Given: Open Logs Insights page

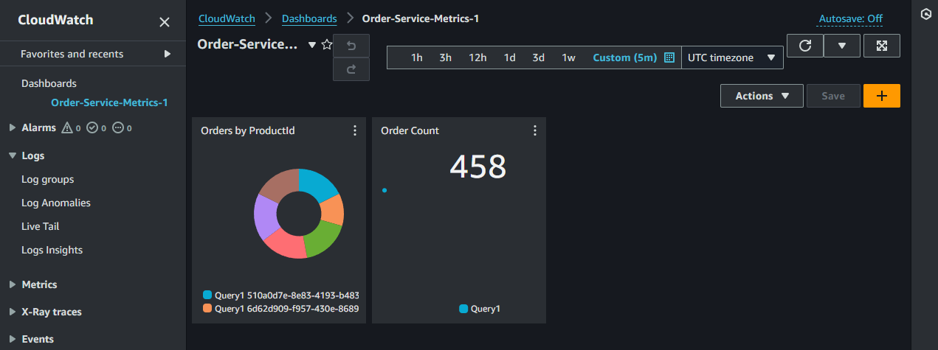Looking at the screenshot, I should coord(52,251).
